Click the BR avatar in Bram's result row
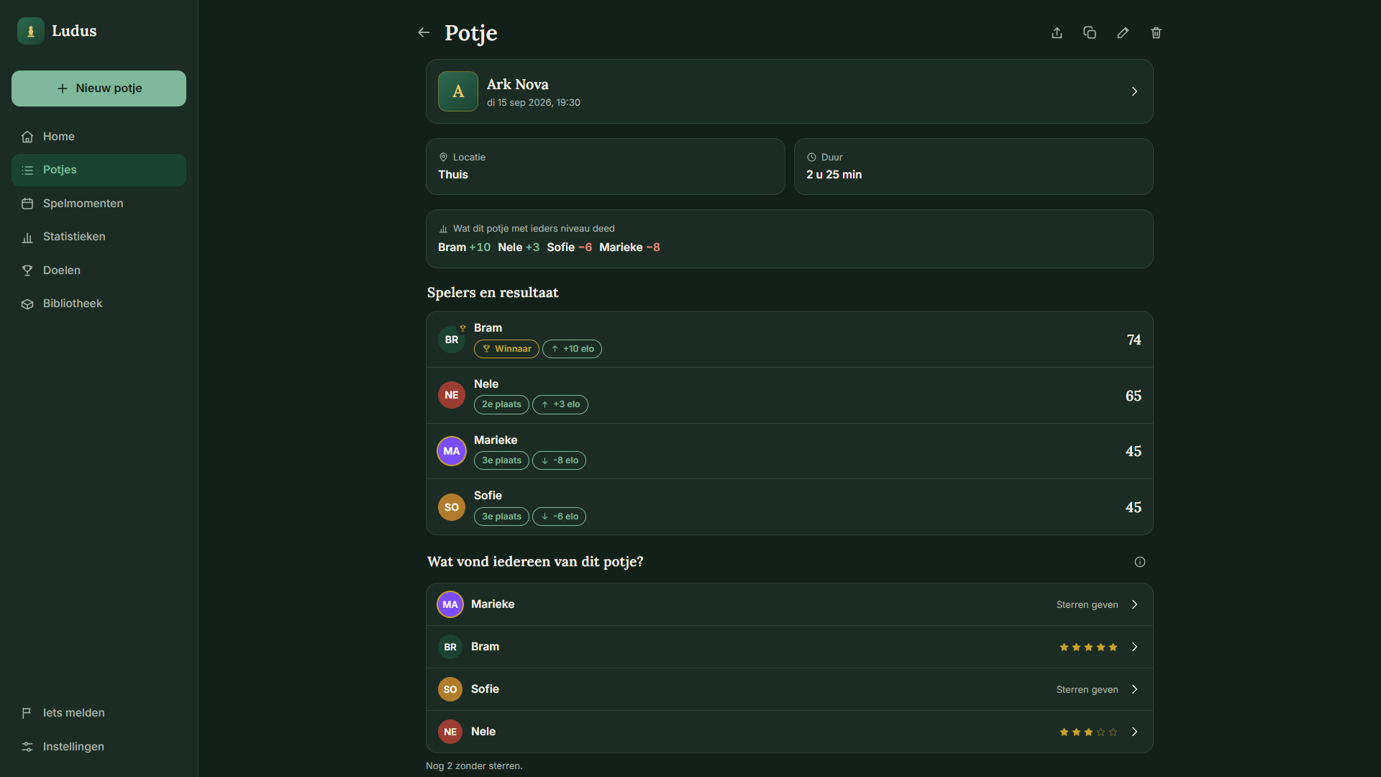1381x777 pixels. (x=452, y=340)
